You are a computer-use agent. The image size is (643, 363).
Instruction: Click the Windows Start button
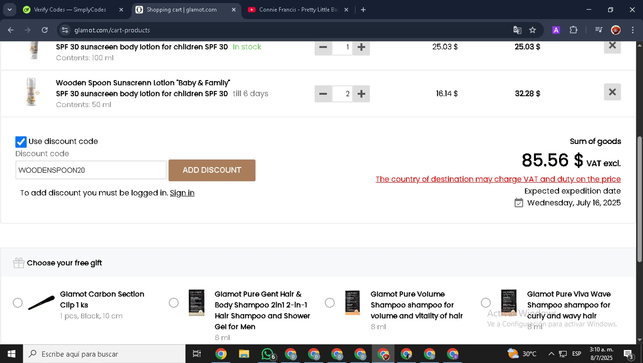[x=12, y=354]
